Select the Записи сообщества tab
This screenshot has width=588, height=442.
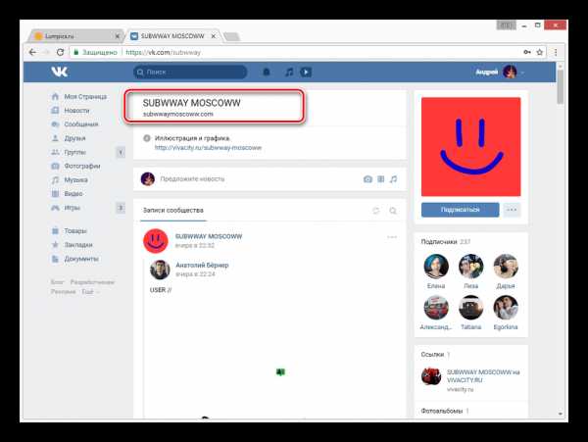coord(173,211)
